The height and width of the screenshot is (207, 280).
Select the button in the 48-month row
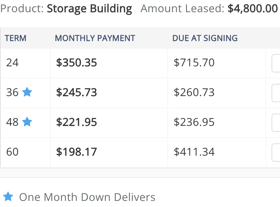(276, 123)
